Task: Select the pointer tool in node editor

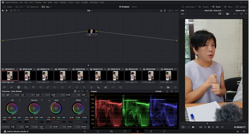Action: point(3,11)
